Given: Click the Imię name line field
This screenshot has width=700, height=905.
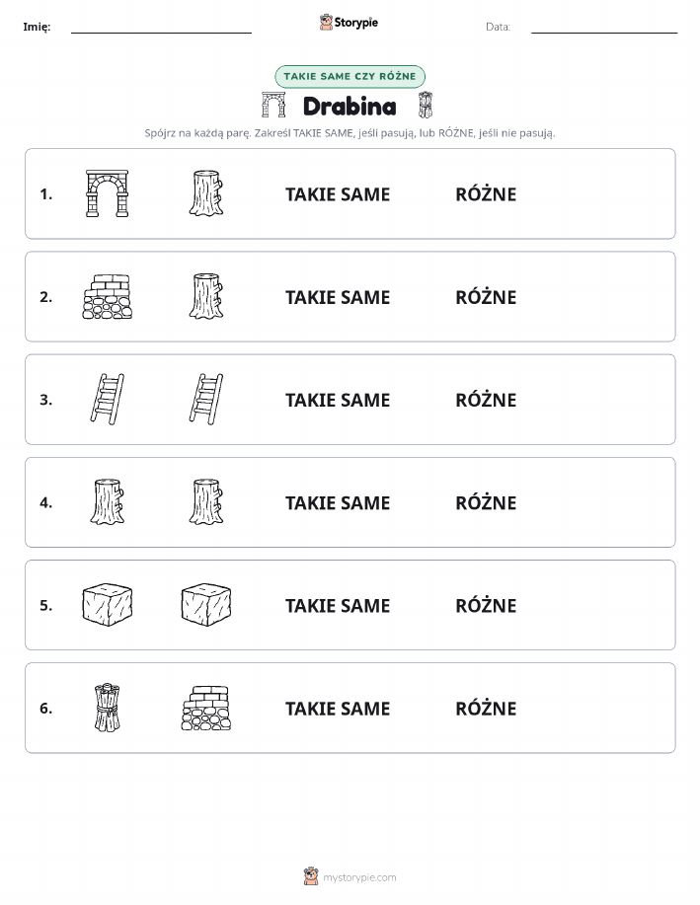Looking at the screenshot, I should pos(161,28).
